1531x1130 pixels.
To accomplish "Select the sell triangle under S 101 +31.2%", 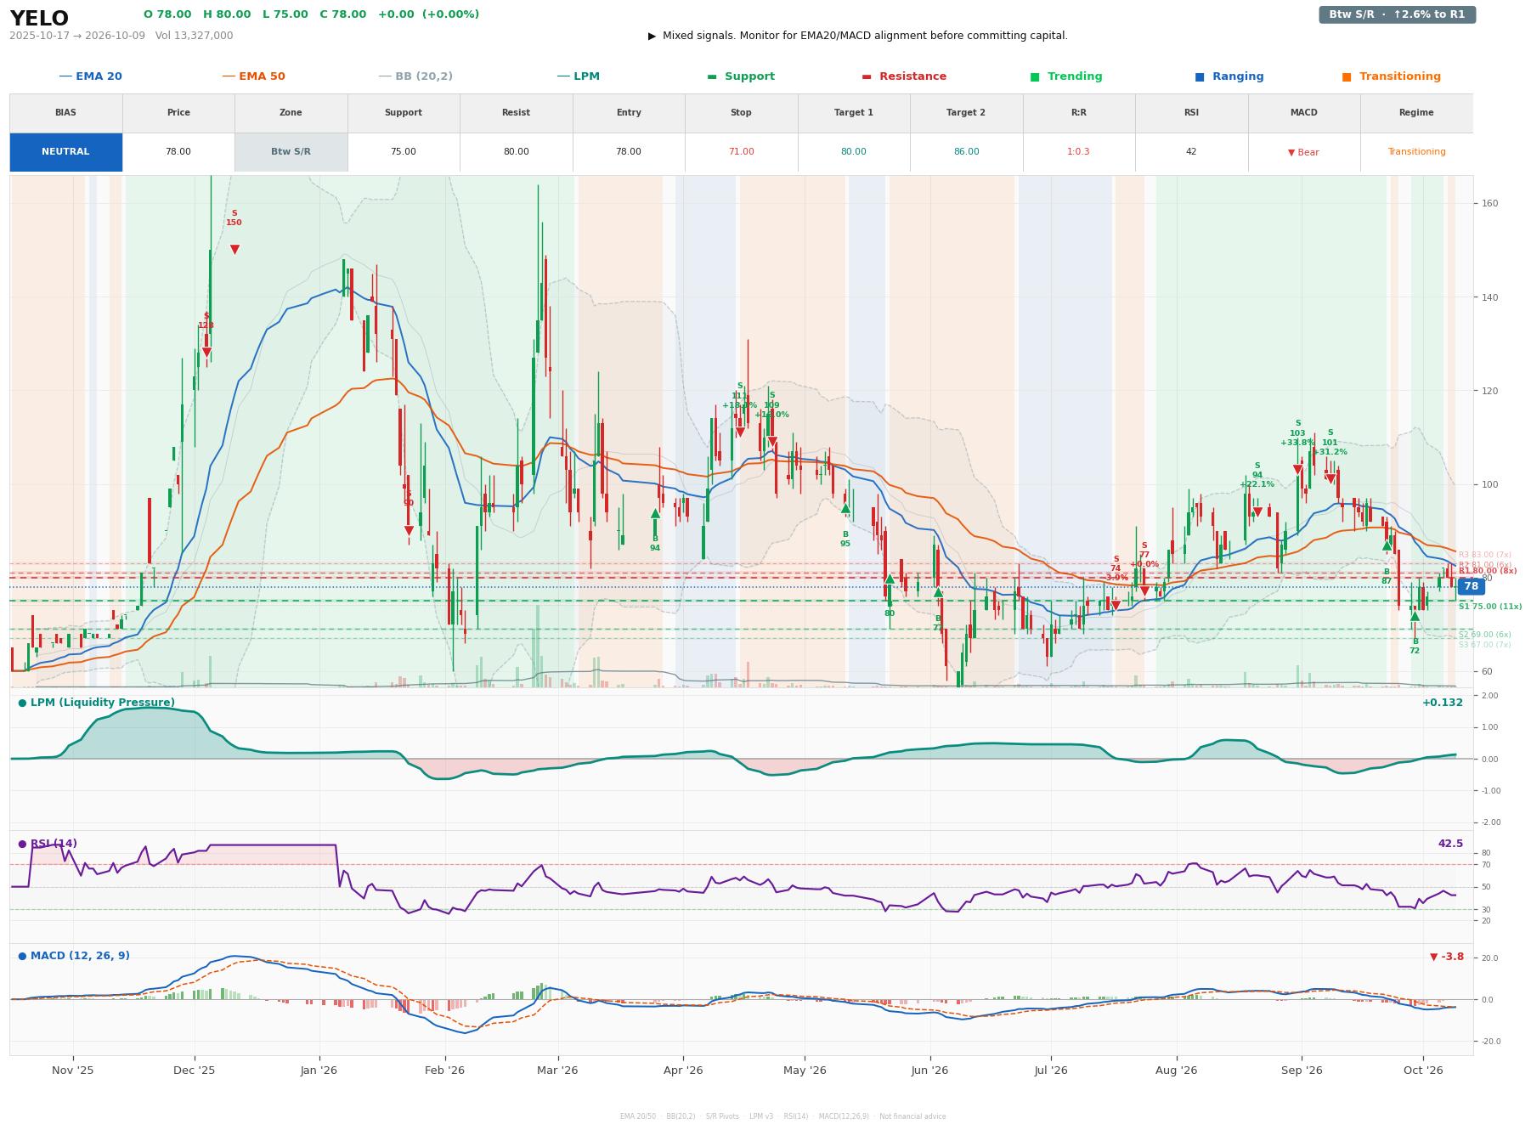I will pos(1330,479).
